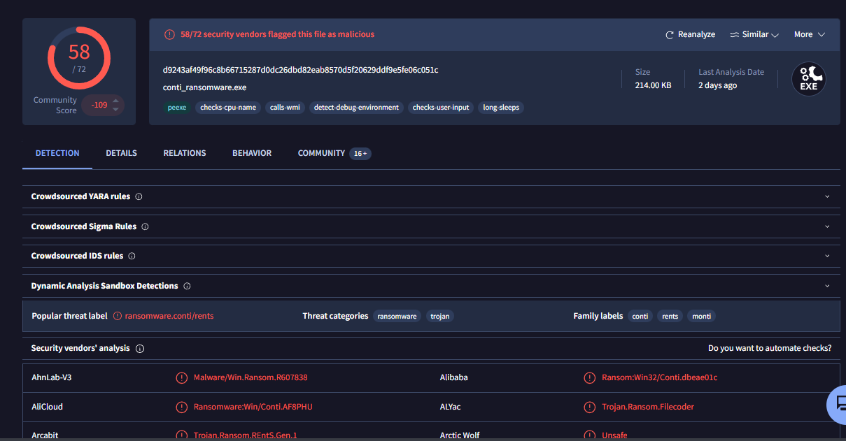Open the More dropdown menu
The image size is (846, 441).
809,34
